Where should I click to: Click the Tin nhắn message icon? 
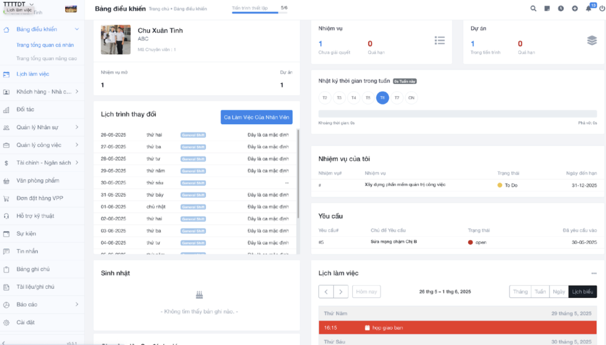click(6, 252)
